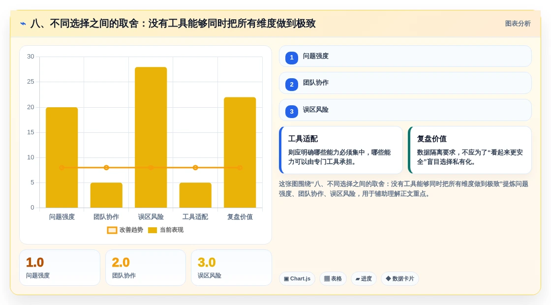Select the 团队协作 list row
Image resolution: width=551 pixels, height=305 pixels.
[405, 83]
